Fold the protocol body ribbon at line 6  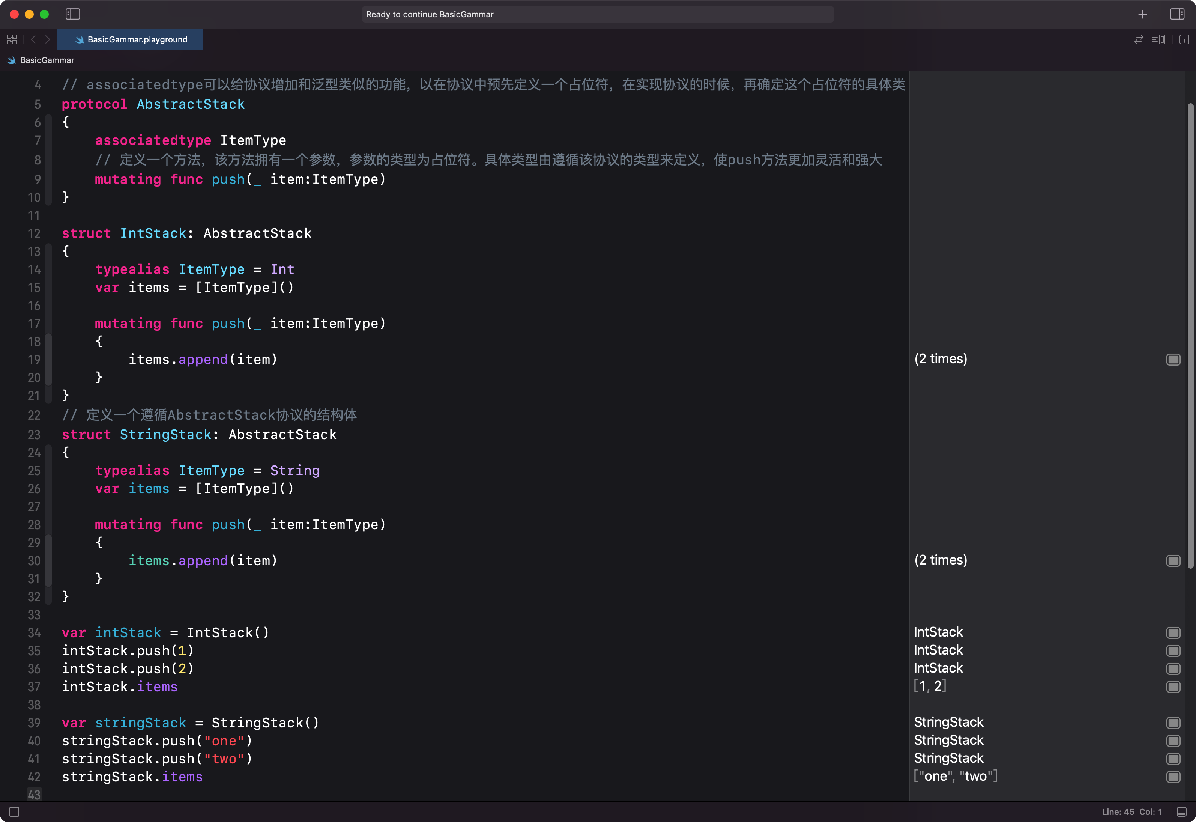coord(48,160)
